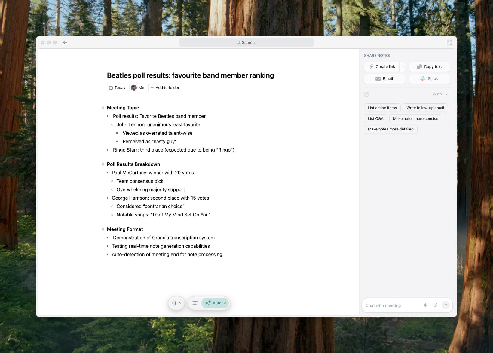Expand the Create link dropdown arrow
The image size is (493, 353).
[403, 67]
